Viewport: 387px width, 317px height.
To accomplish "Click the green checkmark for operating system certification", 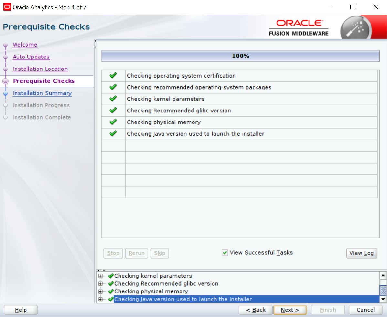I will (x=113, y=75).
